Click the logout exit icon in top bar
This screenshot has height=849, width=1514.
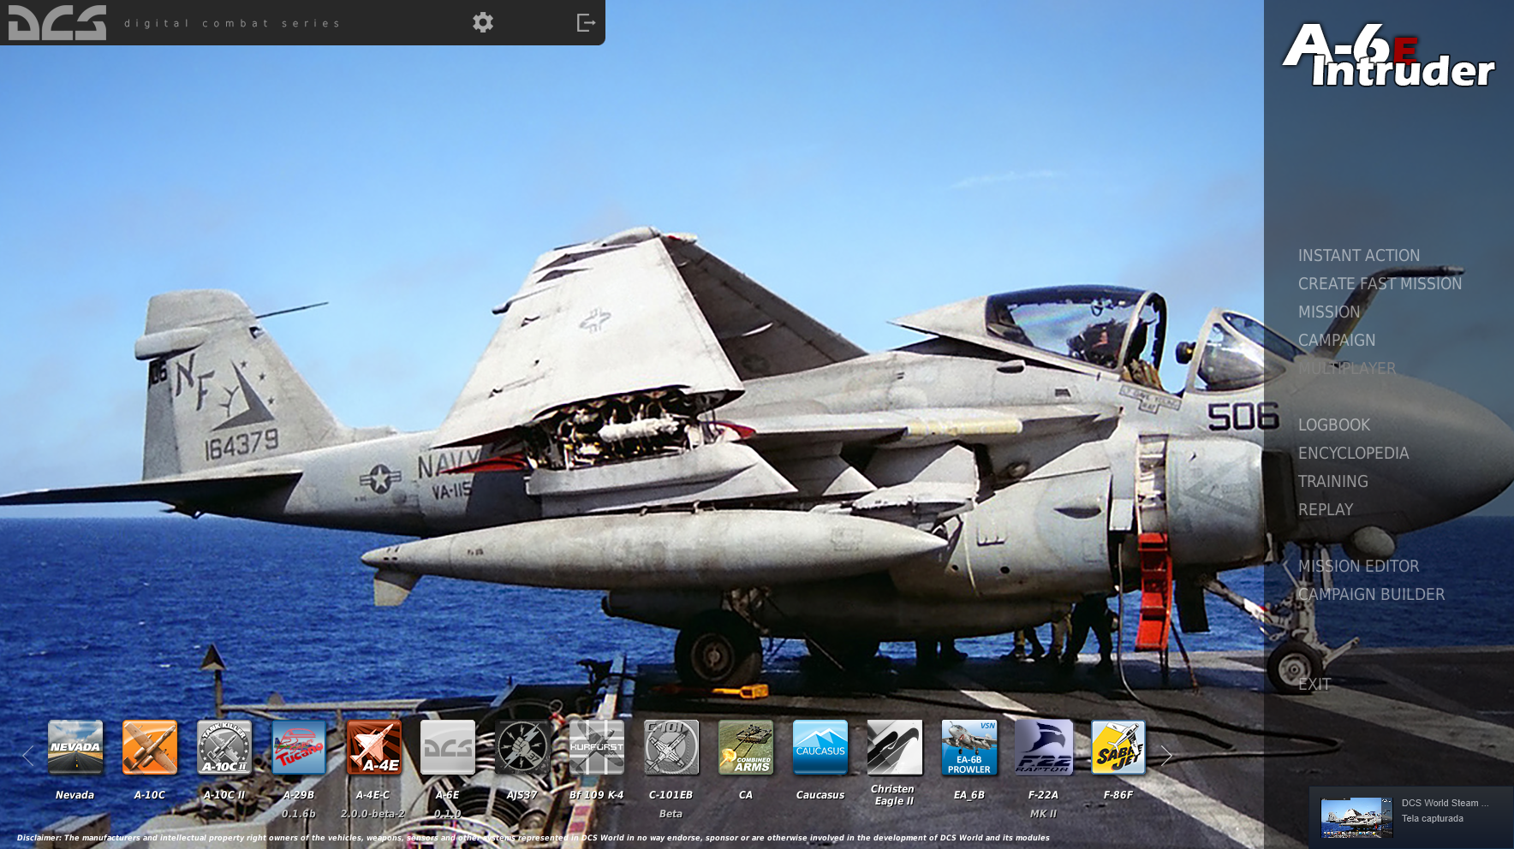(586, 22)
